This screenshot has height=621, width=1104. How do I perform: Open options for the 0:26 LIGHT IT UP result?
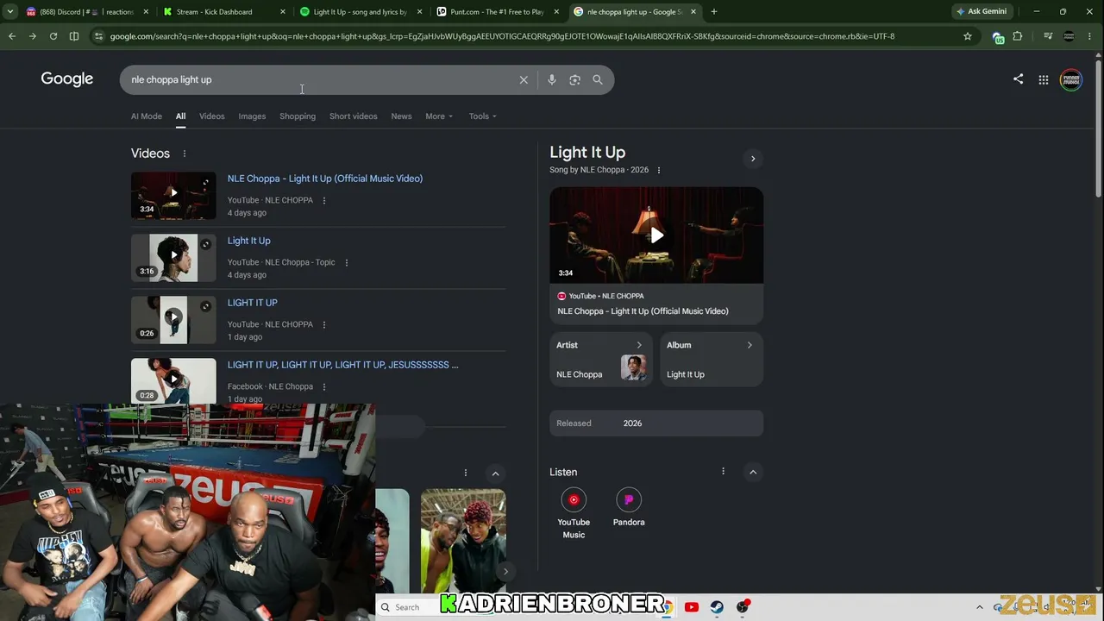click(x=324, y=324)
